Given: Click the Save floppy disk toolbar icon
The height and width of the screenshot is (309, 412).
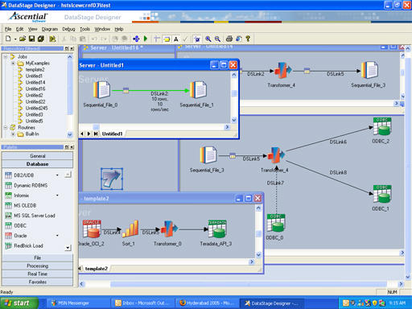Looking at the screenshot, I should tap(31, 39).
